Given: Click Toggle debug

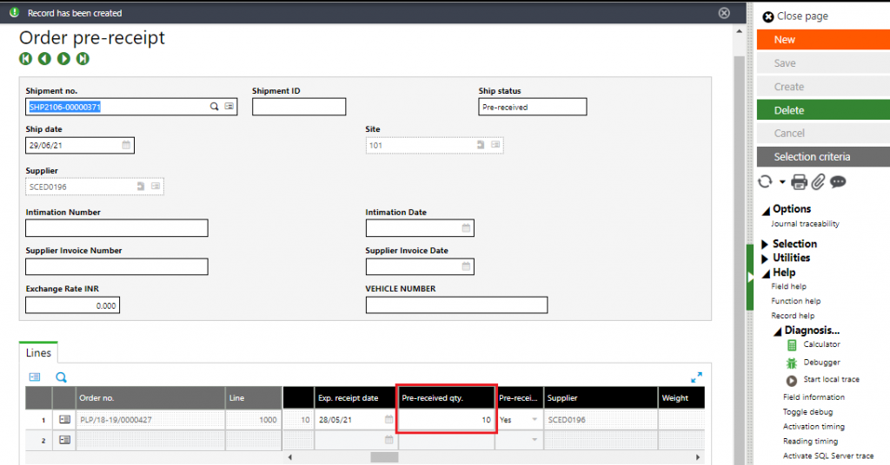Looking at the screenshot, I should pyautogui.click(x=807, y=412).
